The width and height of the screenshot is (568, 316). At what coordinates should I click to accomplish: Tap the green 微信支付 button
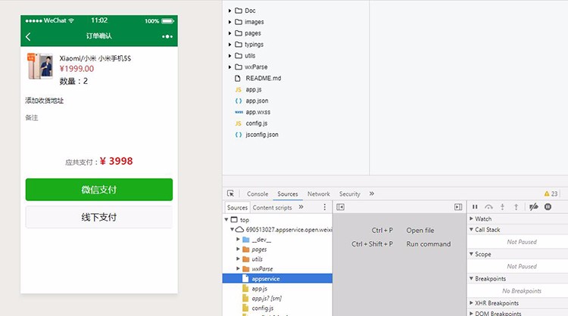tap(99, 190)
